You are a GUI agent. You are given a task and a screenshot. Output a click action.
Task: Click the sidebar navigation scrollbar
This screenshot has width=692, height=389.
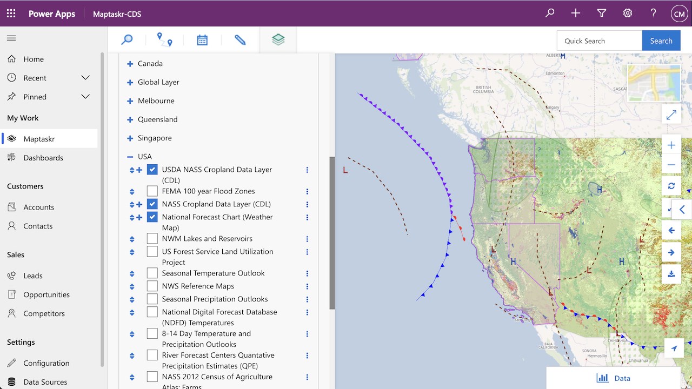point(102,211)
